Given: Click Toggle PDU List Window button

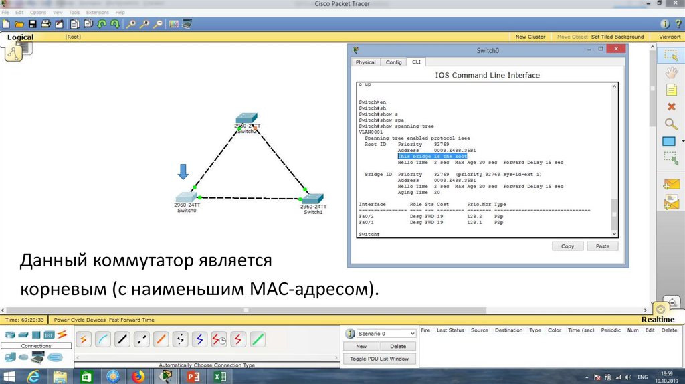Looking at the screenshot, I should coord(379,359).
